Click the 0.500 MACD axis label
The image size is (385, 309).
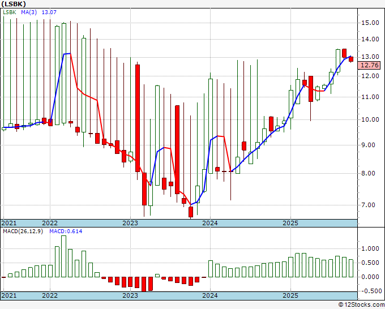coord(370,263)
